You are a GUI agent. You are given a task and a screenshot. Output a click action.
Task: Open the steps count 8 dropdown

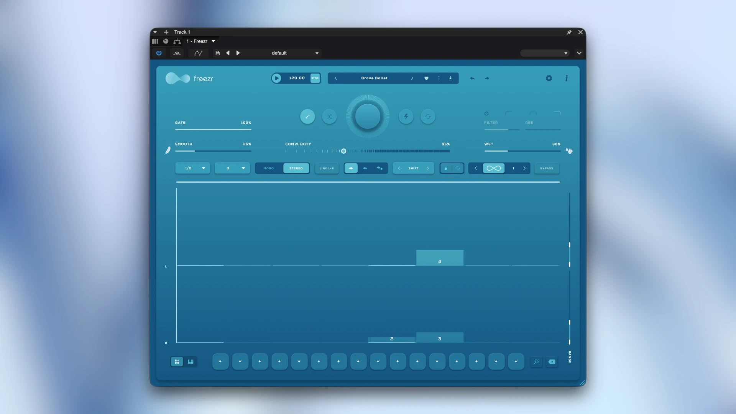tap(232, 168)
